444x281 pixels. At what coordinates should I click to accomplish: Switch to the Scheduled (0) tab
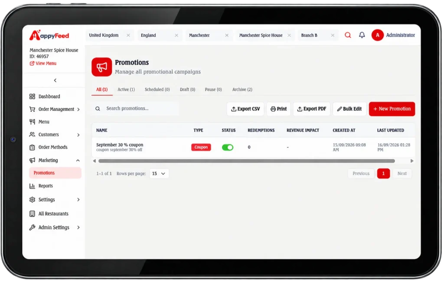coord(157,90)
